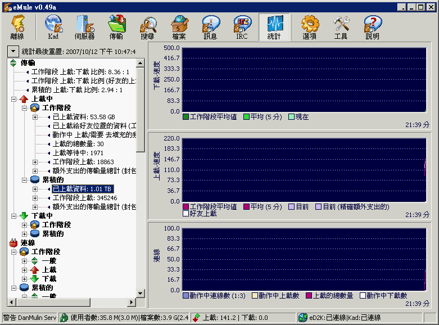Open statistics dropdown arrow beside reset time
Viewport: 439px width, 325px height.
(x=13, y=51)
